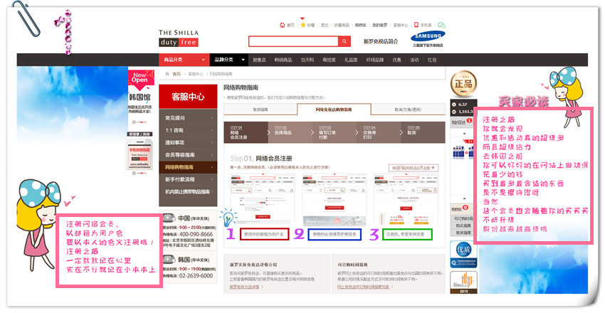The width and height of the screenshot is (605, 313).
Task: Expand the 商品分类 dropdown
Action: pyautogui.click(x=184, y=60)
